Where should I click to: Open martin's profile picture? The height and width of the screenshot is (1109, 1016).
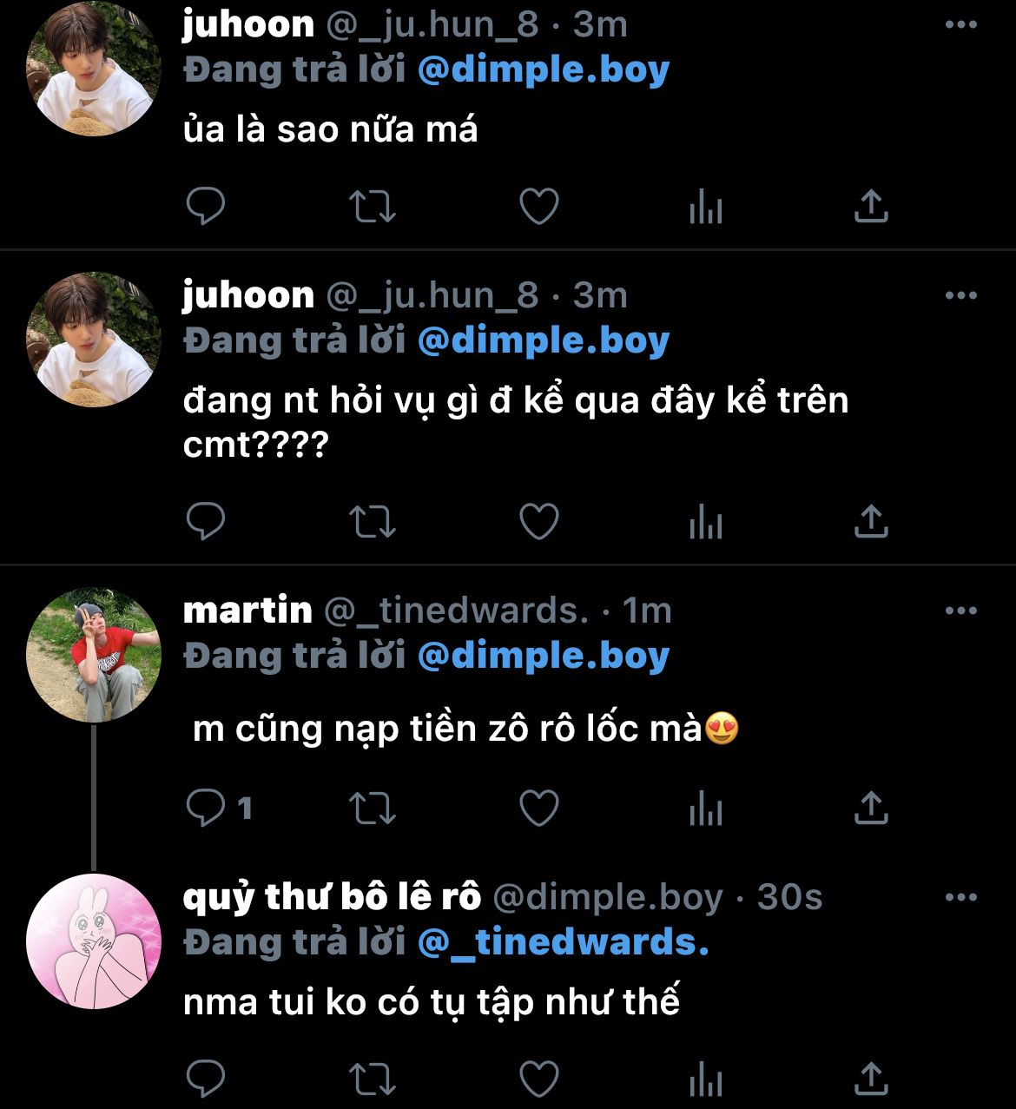(x=94, y=656)
